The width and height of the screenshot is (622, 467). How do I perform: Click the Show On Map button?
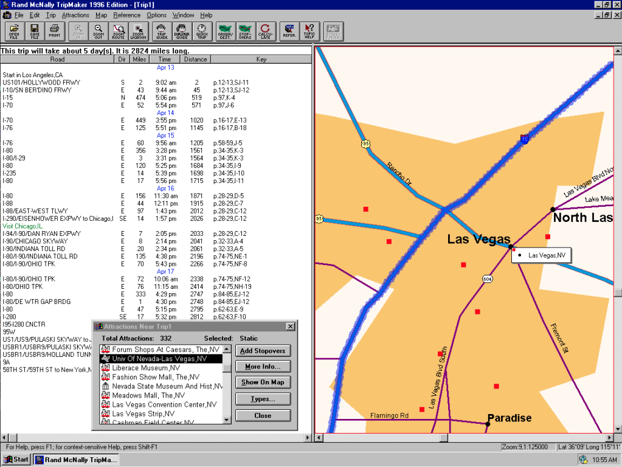pos(263,382)
